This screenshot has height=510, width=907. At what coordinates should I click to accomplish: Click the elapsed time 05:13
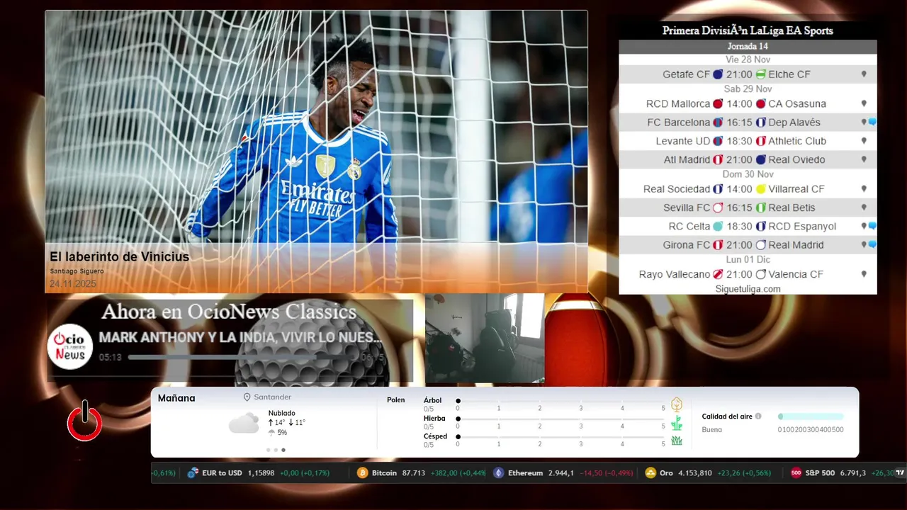(111, 357)
